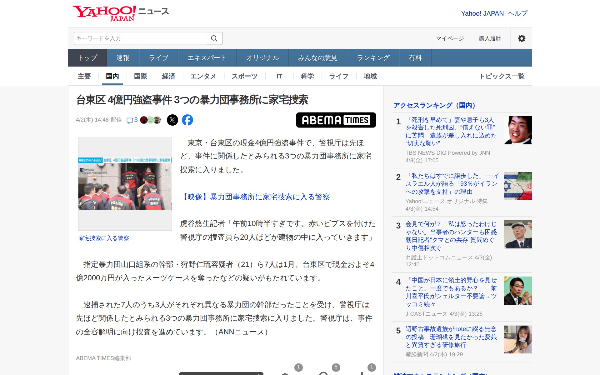Open the 速報 section

tap(122, 57)
